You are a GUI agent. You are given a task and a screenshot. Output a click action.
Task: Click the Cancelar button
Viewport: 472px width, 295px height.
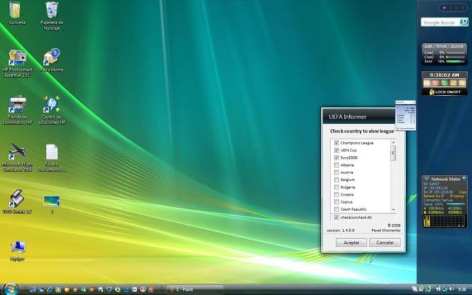coord(385,243)
